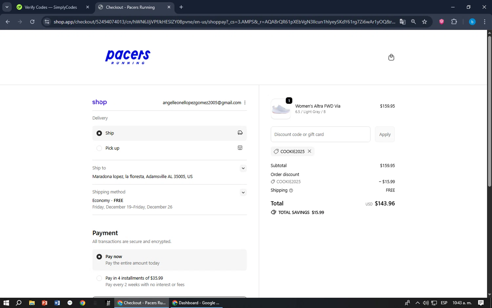The height and width of the screenshot is (308, 492).
Task: Open Google Translate page icon
Action: pyautogui.click(x=402, y=22)
